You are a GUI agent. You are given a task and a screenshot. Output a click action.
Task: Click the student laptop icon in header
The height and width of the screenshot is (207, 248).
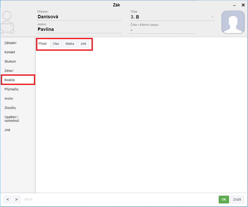point(7,23)
